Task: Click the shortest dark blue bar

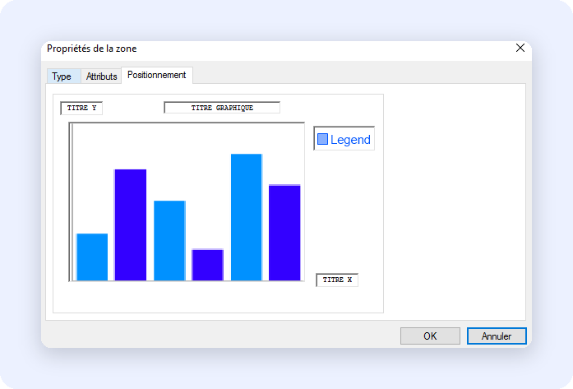Action: 207,265
